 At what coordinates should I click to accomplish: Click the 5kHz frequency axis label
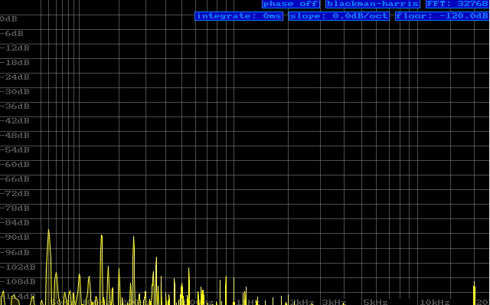click(x=375, y=302)
